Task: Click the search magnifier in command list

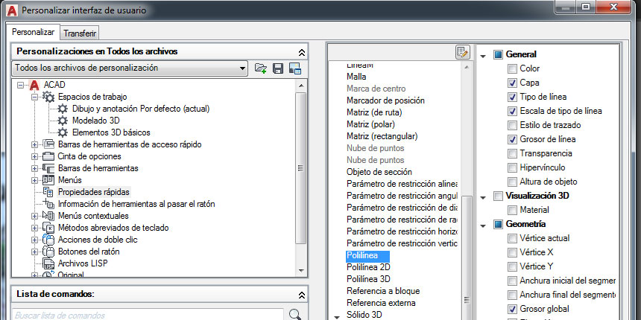Action: [295, 314]
